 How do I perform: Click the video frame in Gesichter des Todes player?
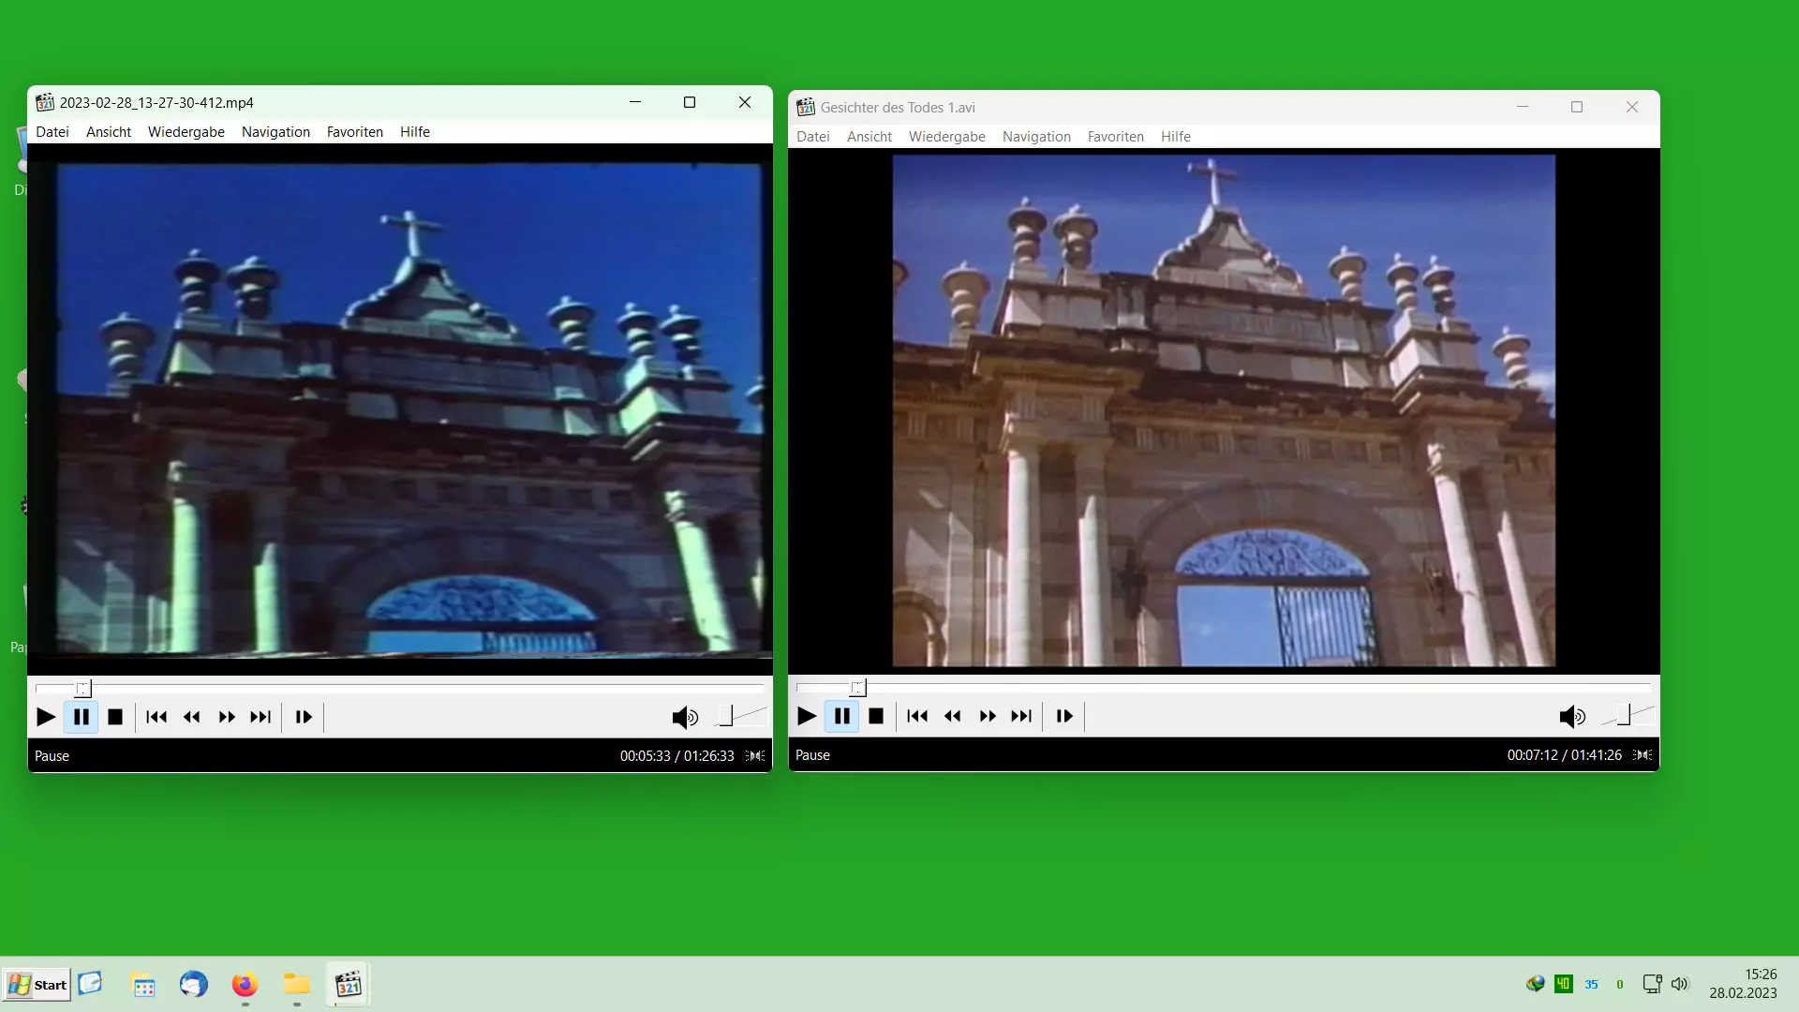[x=1224, y=410]
